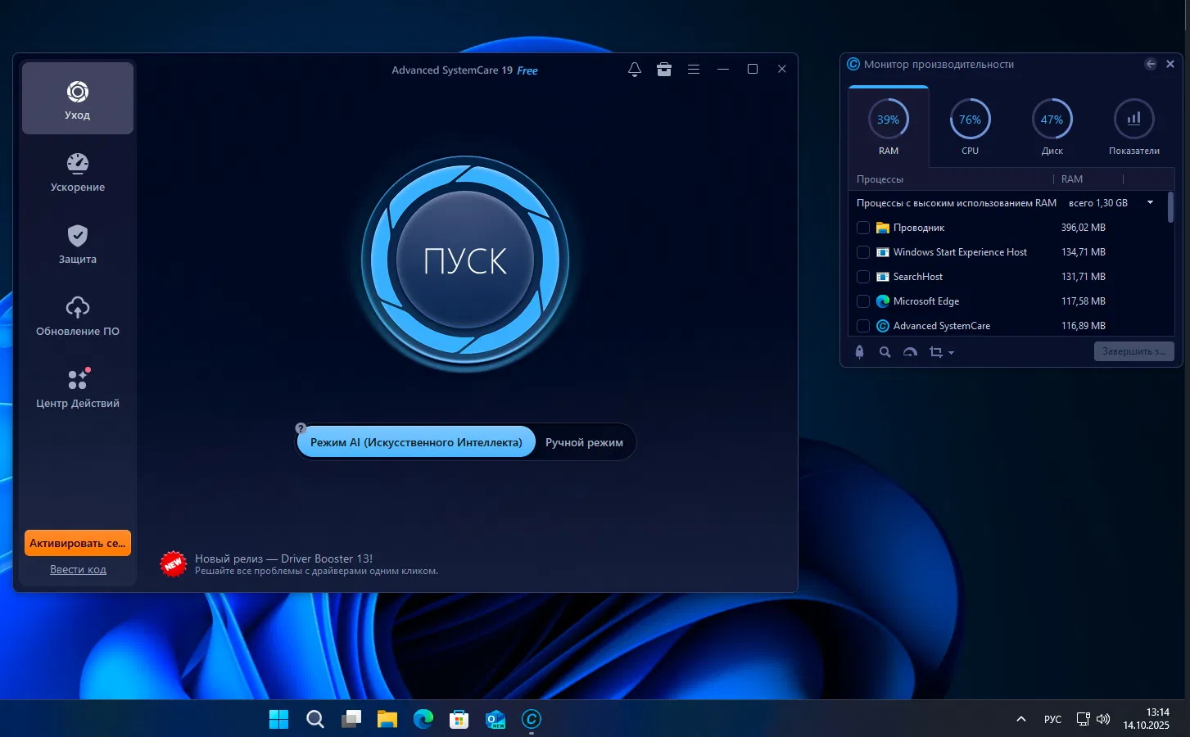Check the SearchHost process checkbox
Screen dimensions: 1190x737
pyautogui.click(x=863, y=277)
